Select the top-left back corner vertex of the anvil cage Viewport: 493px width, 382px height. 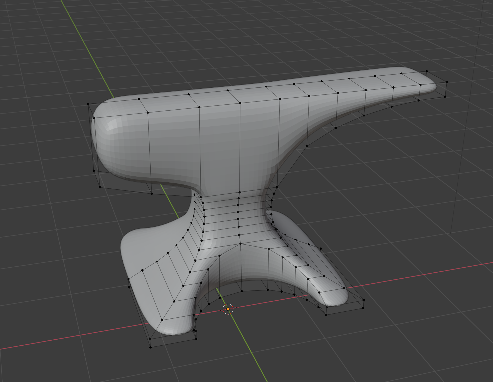pyautogui.click(x=88, y=104)
